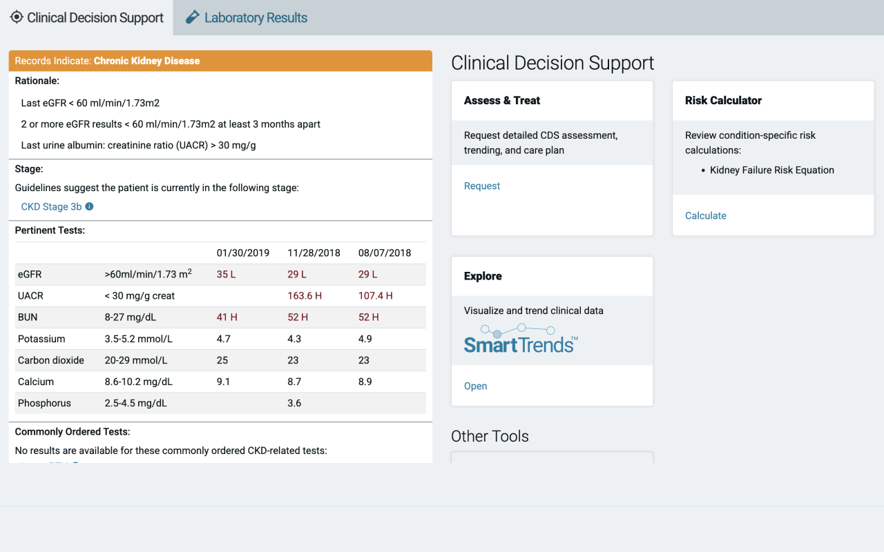Click the Assess & Treat card heading
Viewport: 884px width, 552px height.
pos(502,100)
